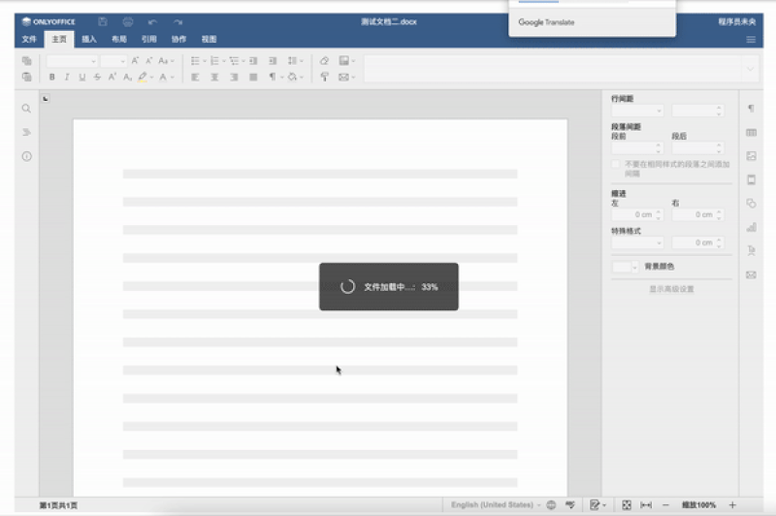The width and height of the screenshot is (776, 516).
Task: Open the 文件 (File) menu
Action: (29, 40)
